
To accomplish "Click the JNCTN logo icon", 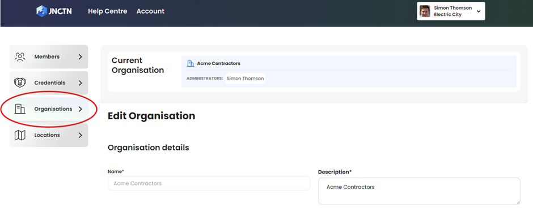I will (x=41, y=11).
